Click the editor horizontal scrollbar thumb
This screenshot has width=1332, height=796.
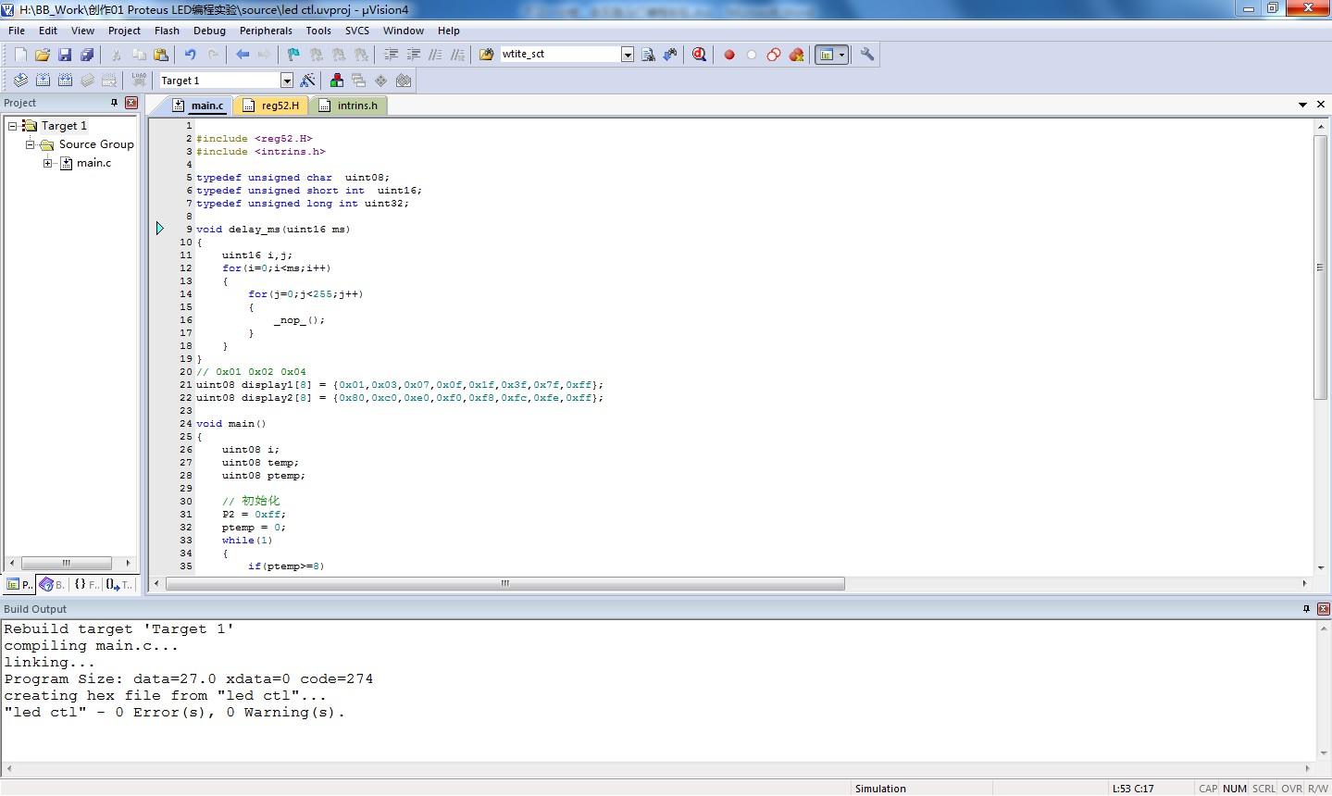pos(504,584)
